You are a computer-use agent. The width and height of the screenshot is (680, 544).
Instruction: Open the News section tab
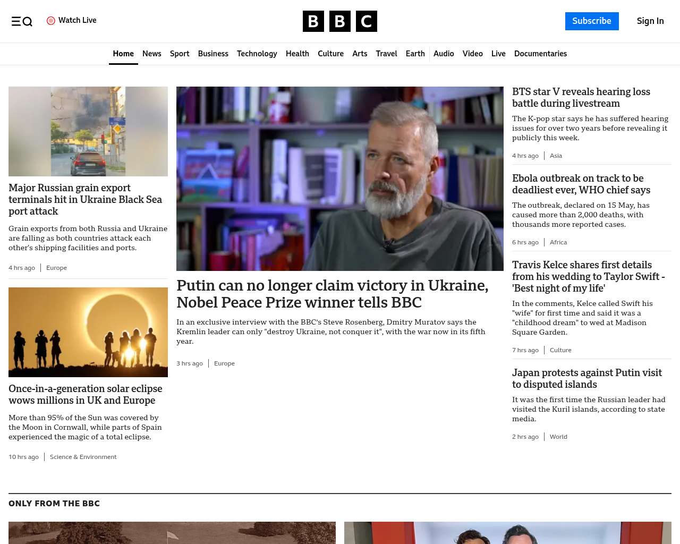152,54
